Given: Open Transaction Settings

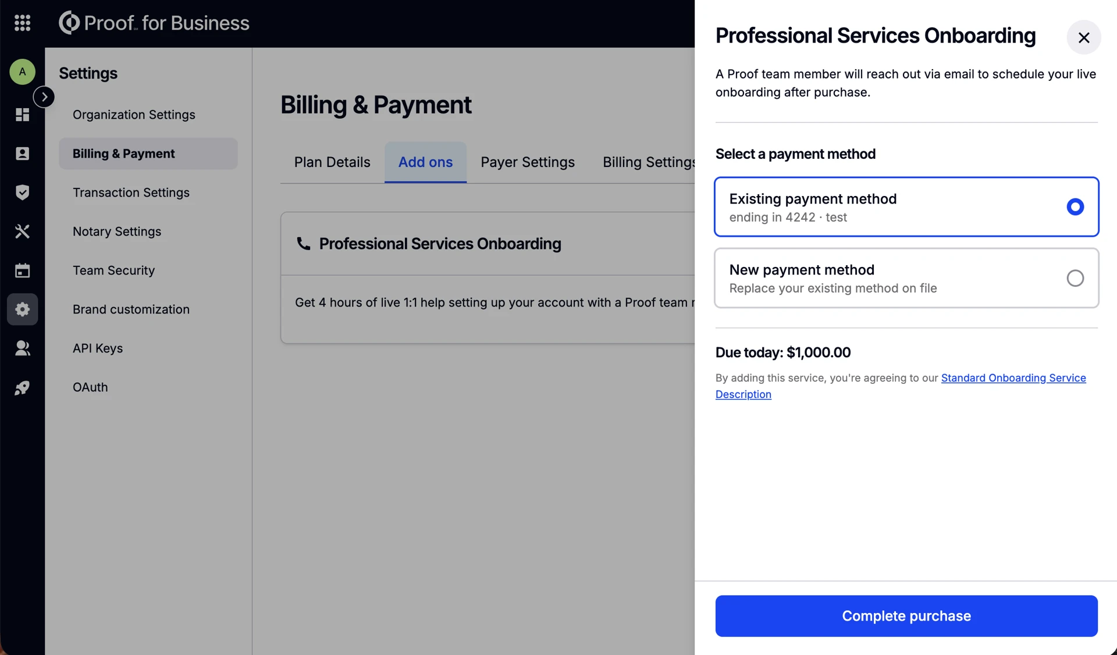Looking at the screenshot, I should tap(131, 193).
